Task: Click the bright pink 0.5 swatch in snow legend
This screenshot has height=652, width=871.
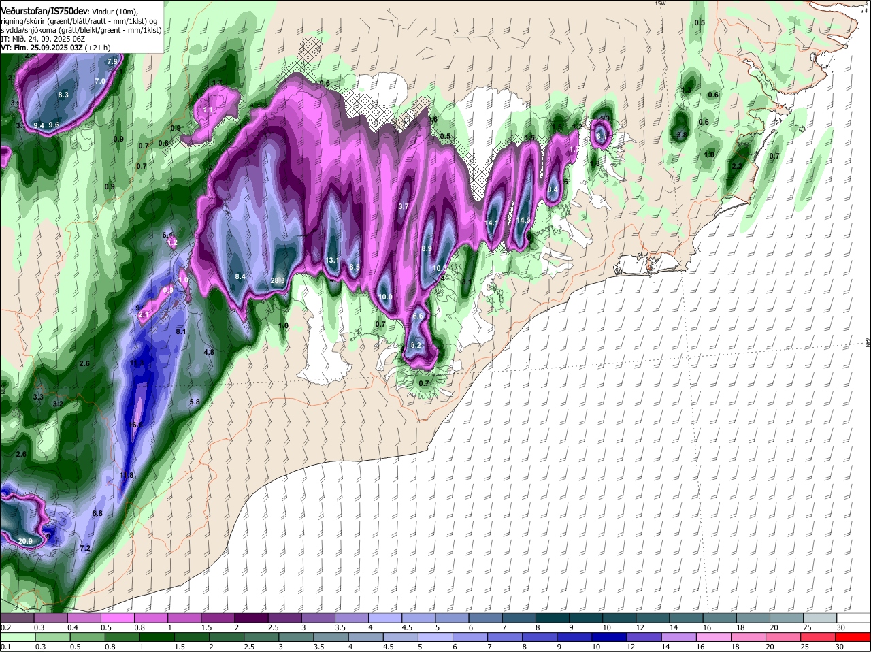Action: click(x=117, y=617)
